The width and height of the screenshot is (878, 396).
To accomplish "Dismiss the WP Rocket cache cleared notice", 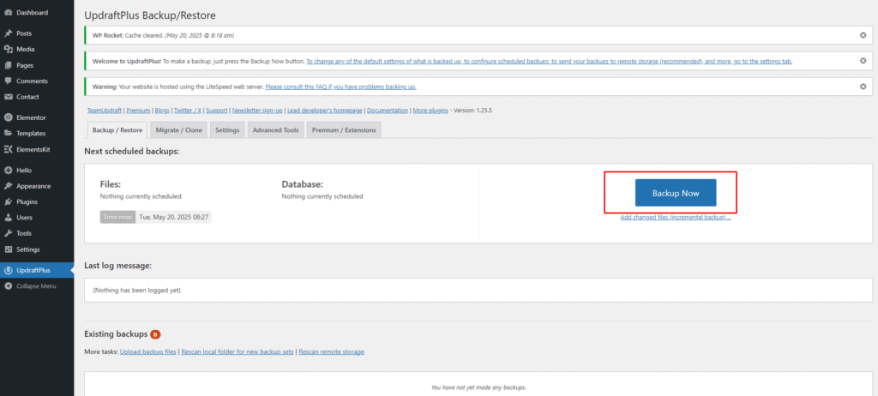I will click(863, 35).
